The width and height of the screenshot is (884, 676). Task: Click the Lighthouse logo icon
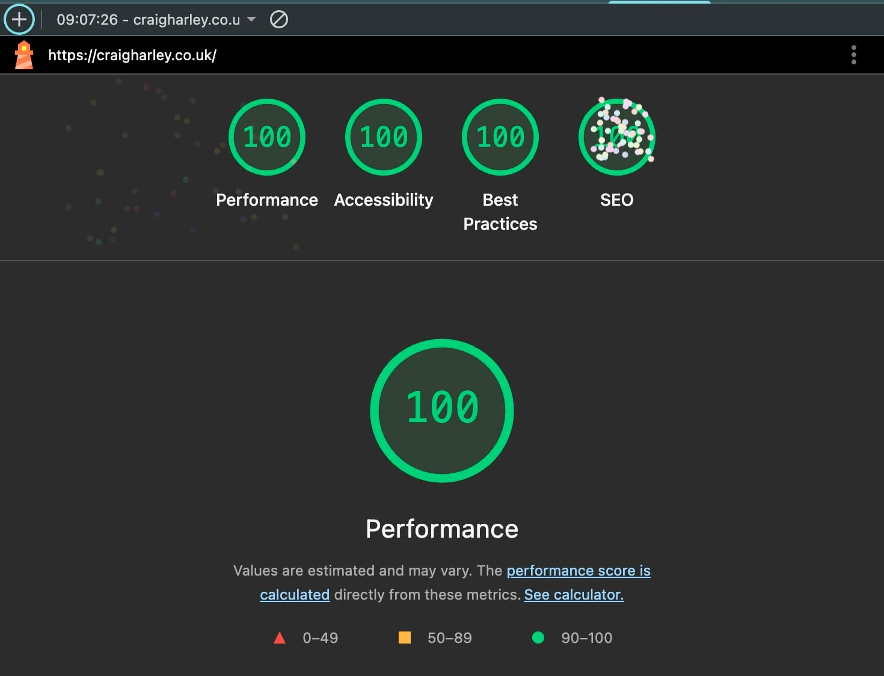23,55
